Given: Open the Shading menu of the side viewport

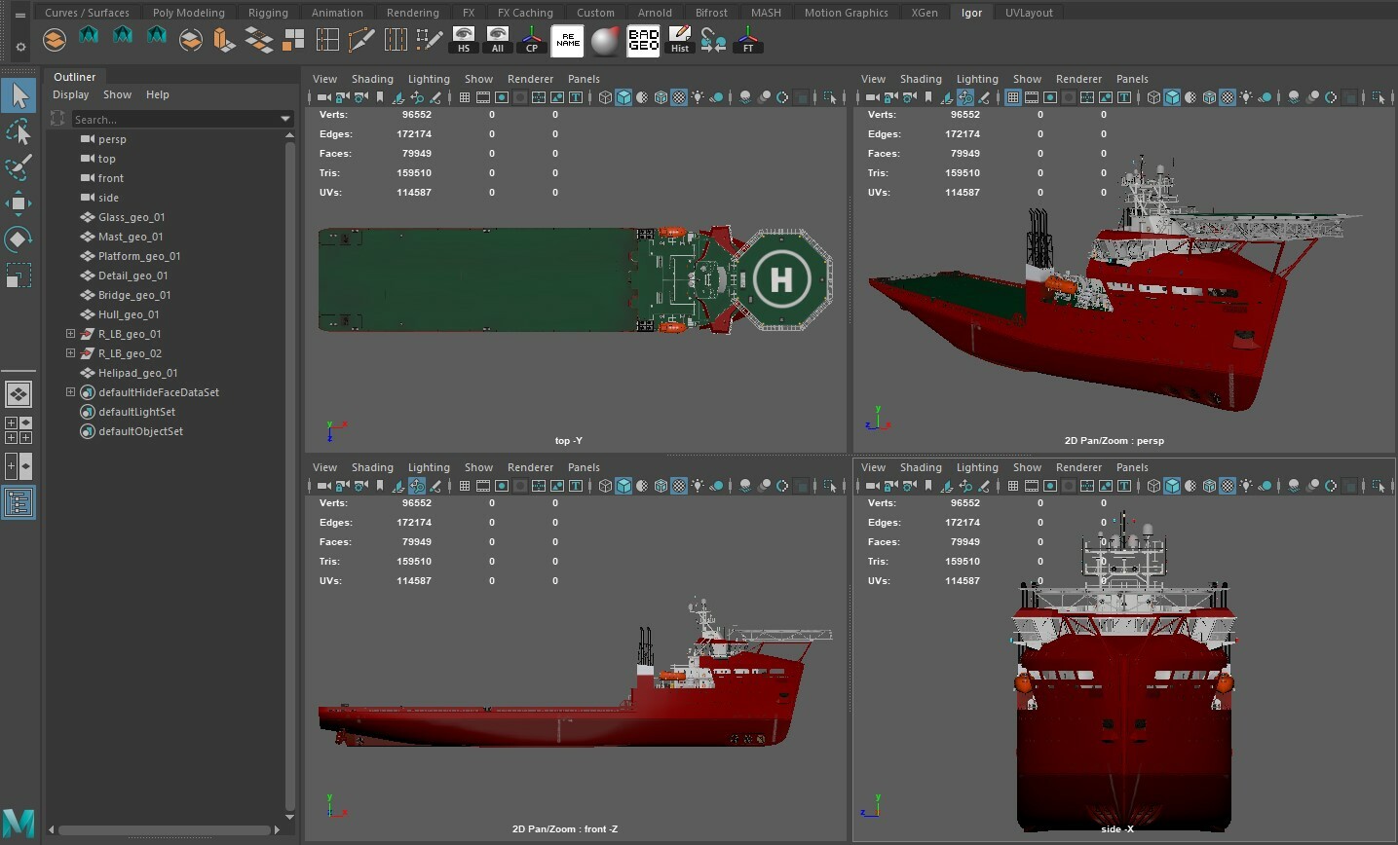Looking at the screenshot, I should (x=920, y=467).
